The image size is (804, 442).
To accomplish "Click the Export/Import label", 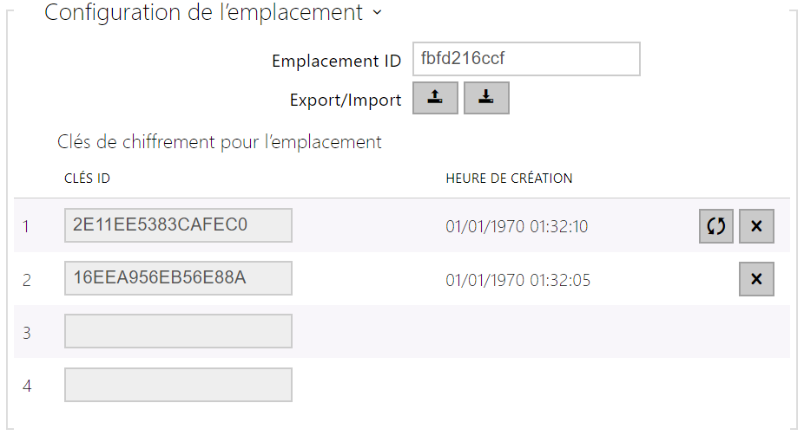I will point(346,100).
